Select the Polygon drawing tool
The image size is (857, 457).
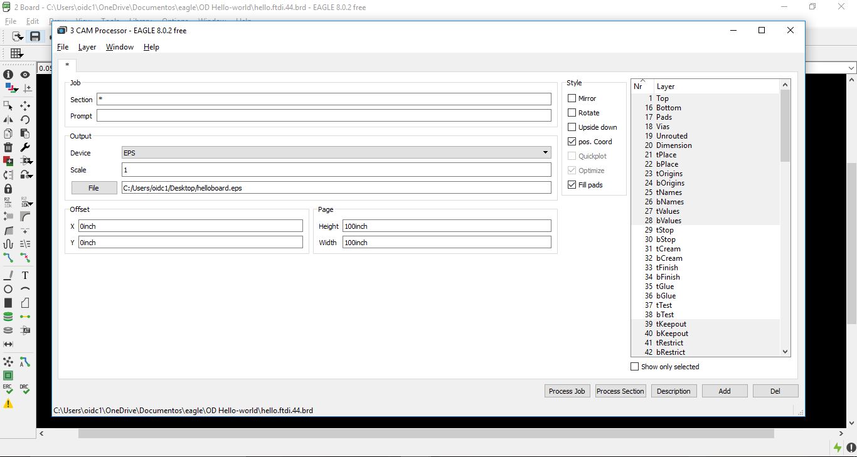(25, 303)
